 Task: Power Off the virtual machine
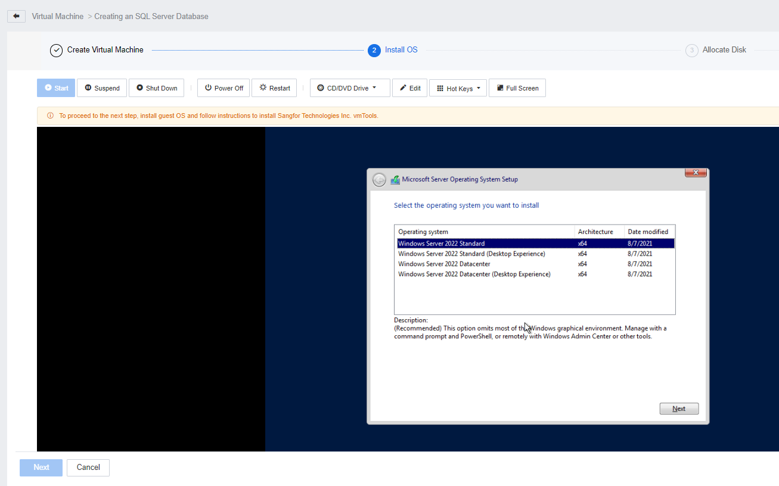coord(224,88)
